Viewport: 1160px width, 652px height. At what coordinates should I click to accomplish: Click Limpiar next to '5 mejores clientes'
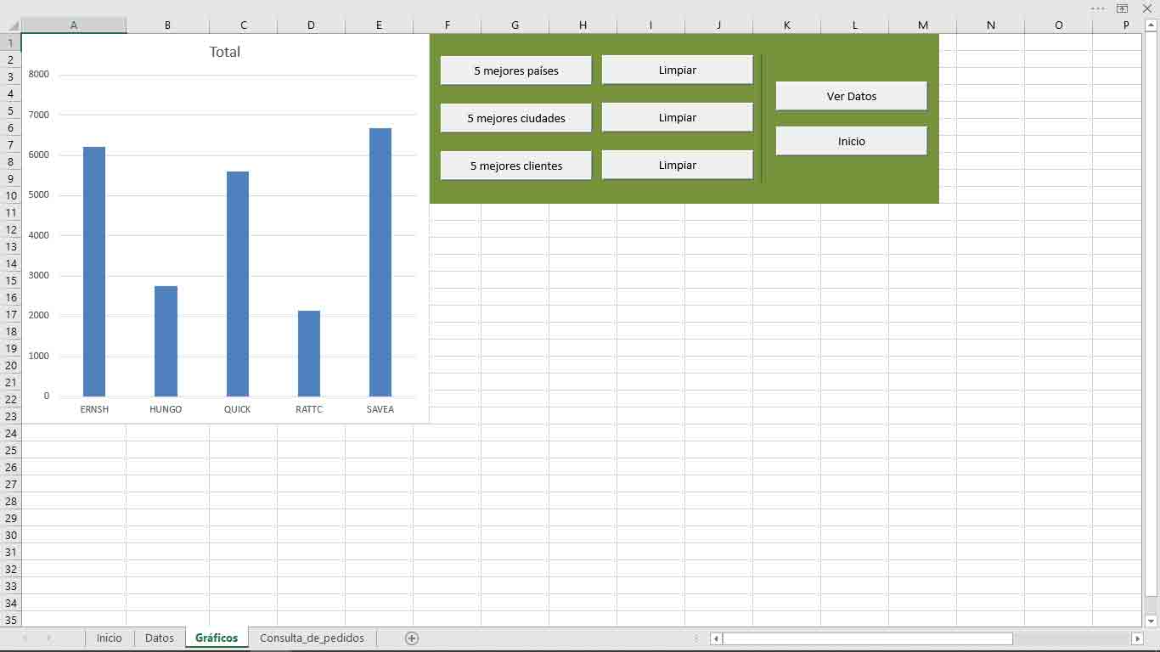pos(677,165)
